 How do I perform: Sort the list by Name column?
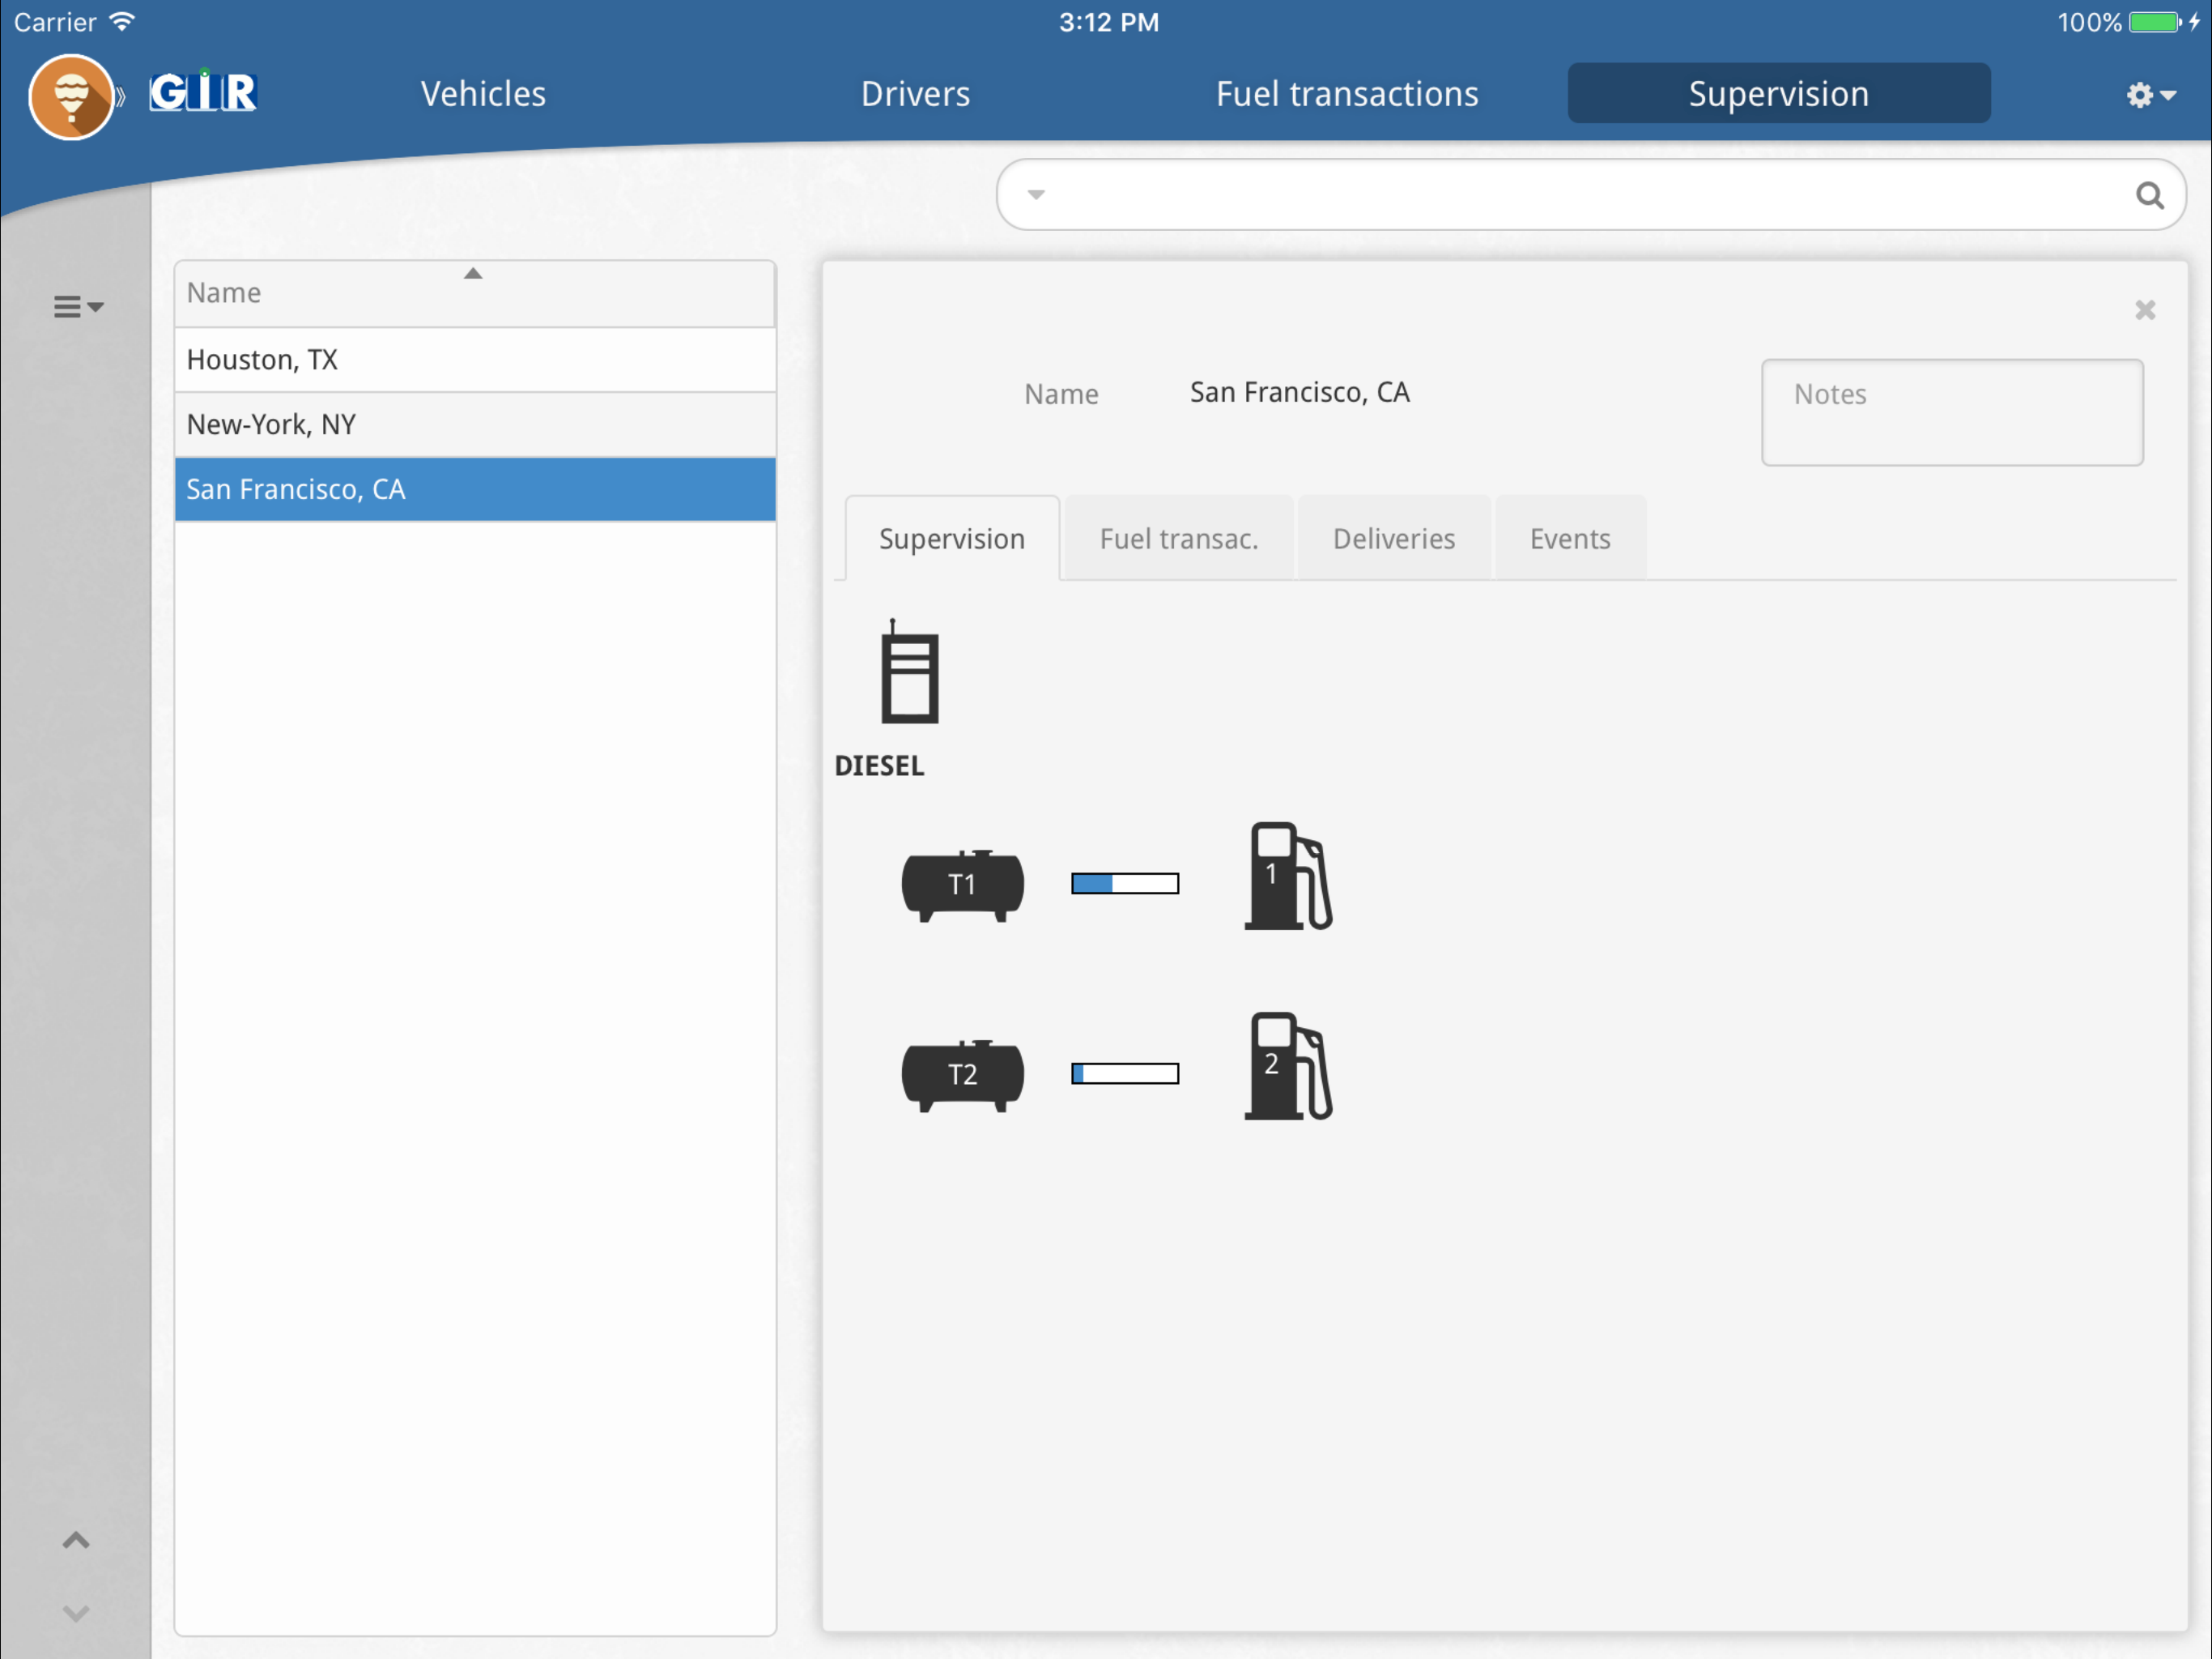coord(475,293)
